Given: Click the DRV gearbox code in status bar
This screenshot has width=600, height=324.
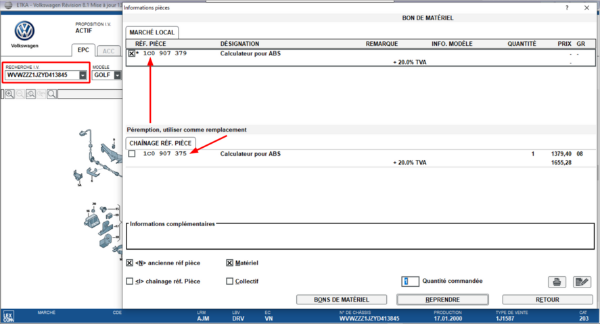Looking at the screenshot, I should tap(238, 319).
